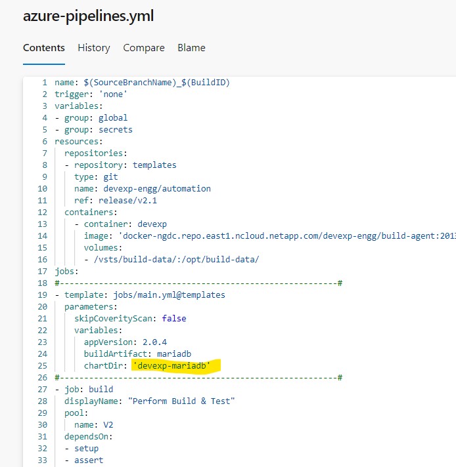Click the appVersion 2.0.4 value
This screenshot has height=467, width=456.
(x=154, y=342)
